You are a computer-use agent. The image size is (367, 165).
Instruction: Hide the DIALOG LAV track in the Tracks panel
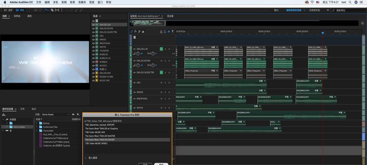click(93, 24)
